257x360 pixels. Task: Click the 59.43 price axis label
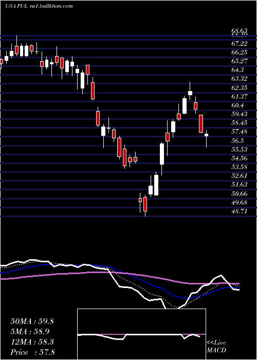240,114
